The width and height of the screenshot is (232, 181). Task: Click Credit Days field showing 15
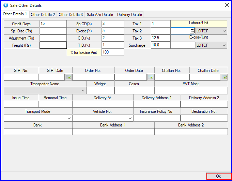click(53, 24)
